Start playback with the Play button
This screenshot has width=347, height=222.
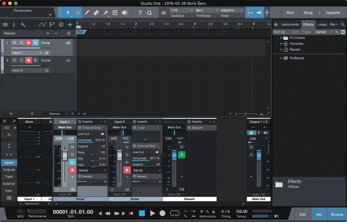click(152, 213)
